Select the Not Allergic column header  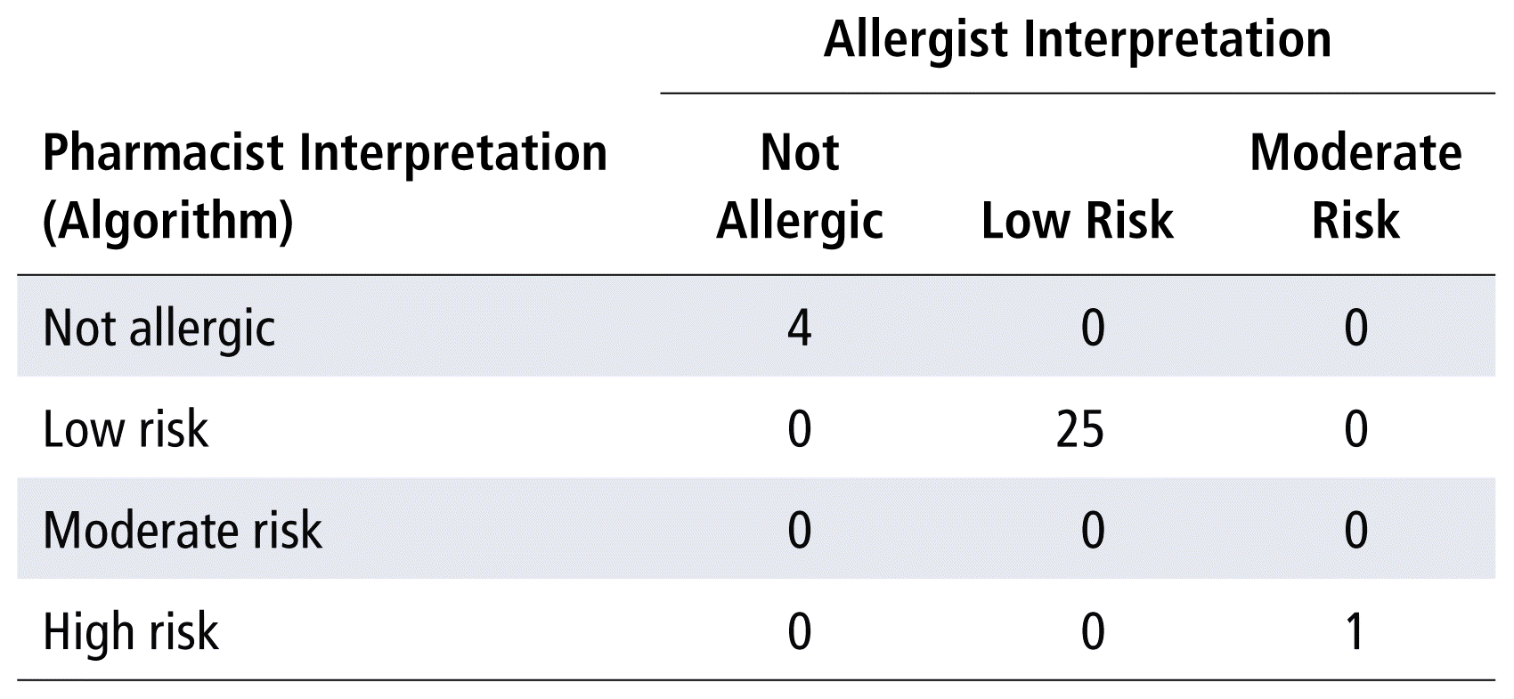800,186
